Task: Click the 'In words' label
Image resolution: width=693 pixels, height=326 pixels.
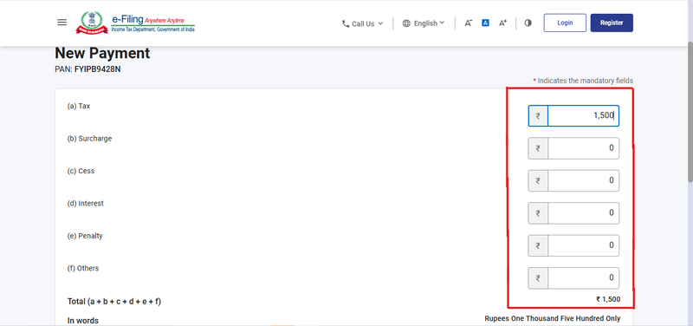Action: [x=83, y=321]
